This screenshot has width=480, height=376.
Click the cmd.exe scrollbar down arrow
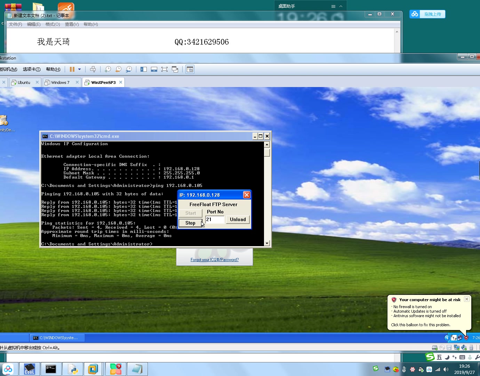267,243
